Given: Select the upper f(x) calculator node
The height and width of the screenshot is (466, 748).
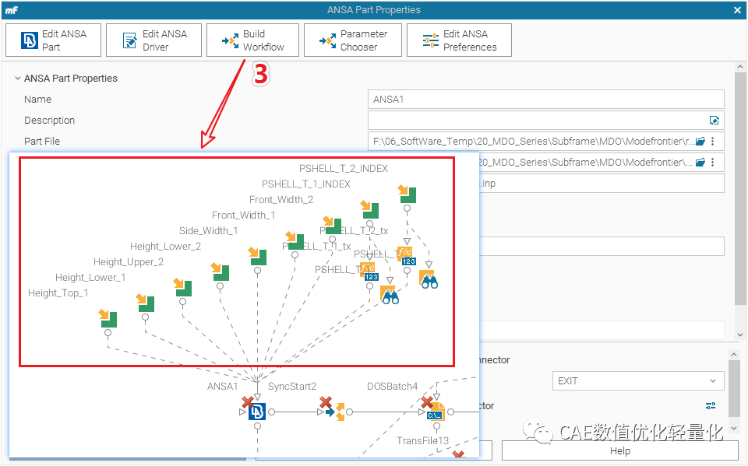Looking at the screenshot, I should 407,257.
